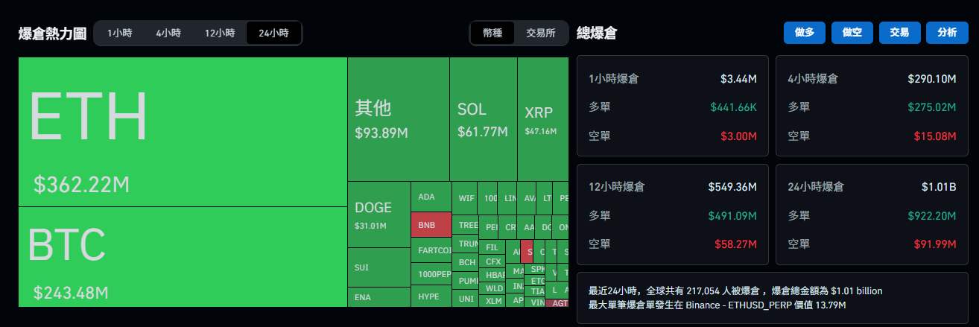Click the ETH heatmap tile
The width and height of the screenshot is (979, 327).
pos(183,132)
